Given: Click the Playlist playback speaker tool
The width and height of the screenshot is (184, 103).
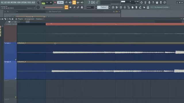Looking at the screenshot, I should [13, 19].
